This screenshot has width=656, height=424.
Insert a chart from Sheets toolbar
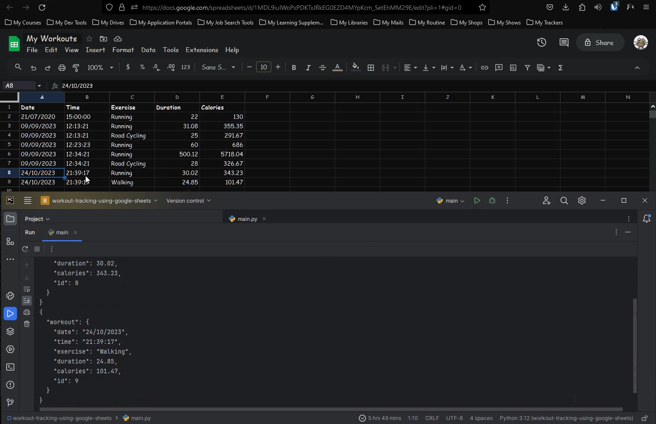tap(513, 68)
